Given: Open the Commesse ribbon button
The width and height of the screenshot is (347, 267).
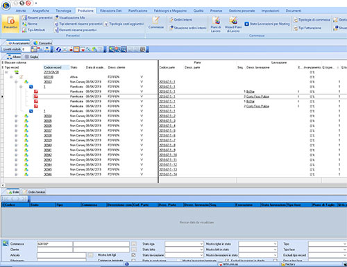Looking at the screenshot, I should pos(156,23).
